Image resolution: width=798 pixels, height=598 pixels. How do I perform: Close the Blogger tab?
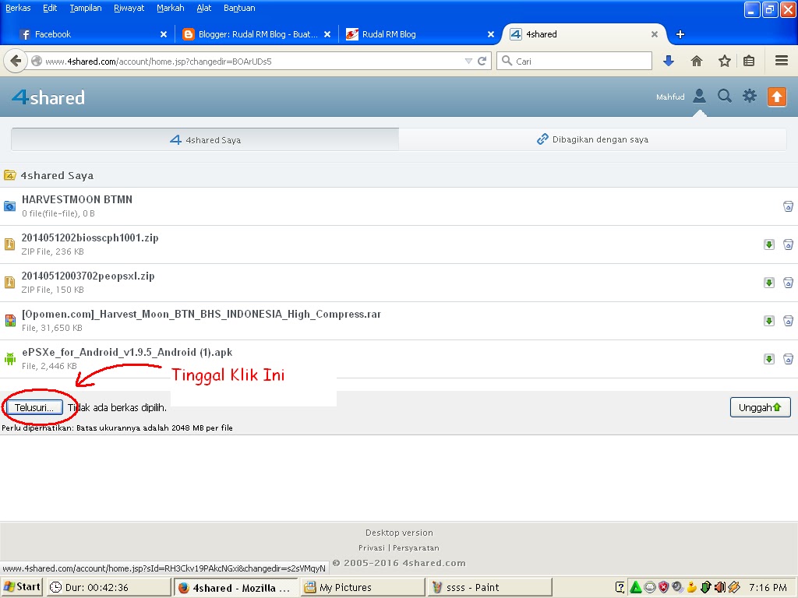pos(327,34)
